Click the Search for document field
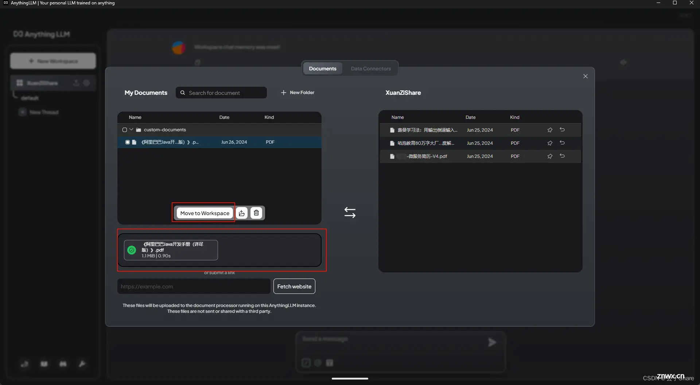 [x=221, y=93]
